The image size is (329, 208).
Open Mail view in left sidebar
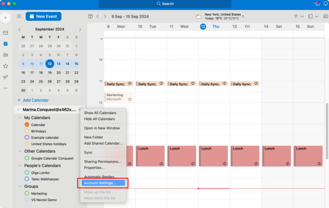tap(6, 33)
